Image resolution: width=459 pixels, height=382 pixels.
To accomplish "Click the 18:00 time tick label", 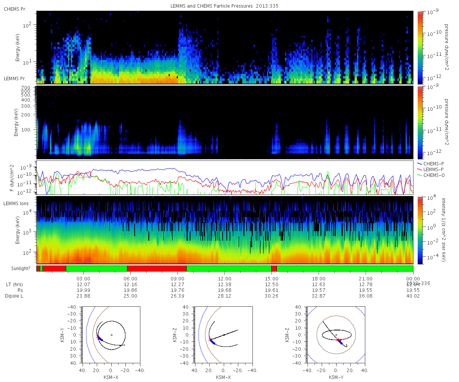I will coord(319,278).
